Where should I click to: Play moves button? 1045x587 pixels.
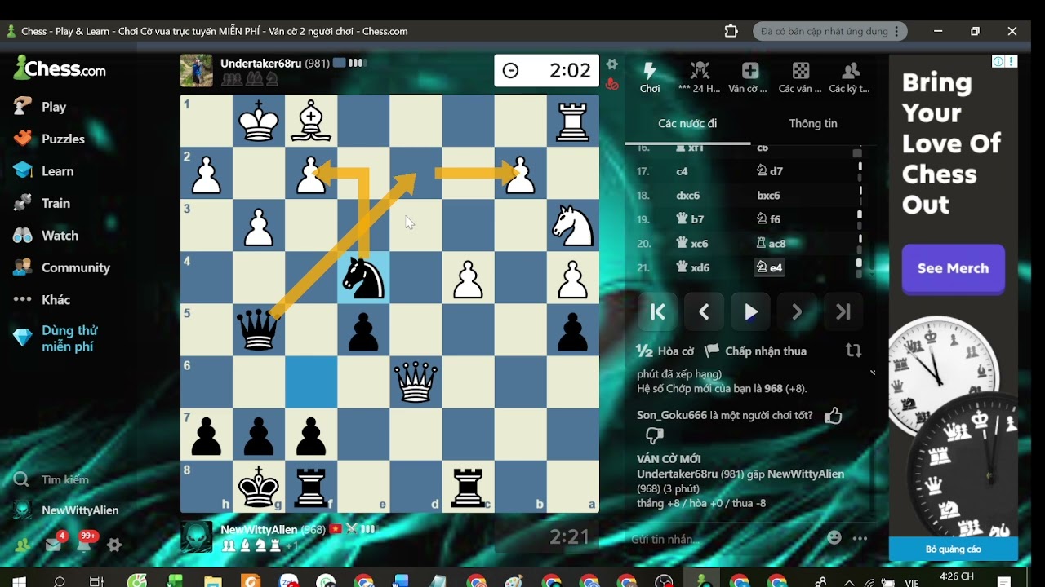750,312
